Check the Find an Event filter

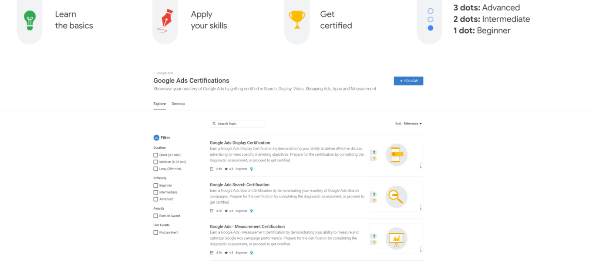(155, 232)
